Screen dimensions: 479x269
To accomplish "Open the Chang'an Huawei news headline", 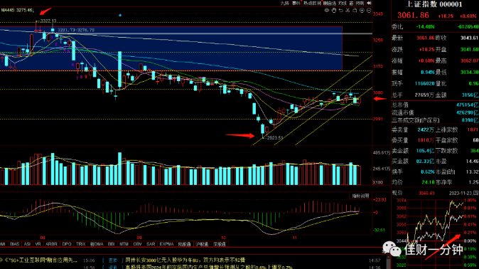I will point(185,260).
